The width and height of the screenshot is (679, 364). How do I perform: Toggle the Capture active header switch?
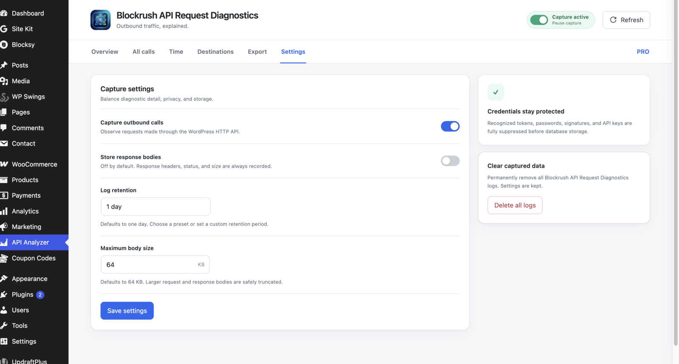tap(539, 20)
